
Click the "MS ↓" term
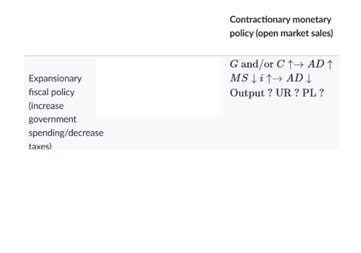click(x=241, y=79)
